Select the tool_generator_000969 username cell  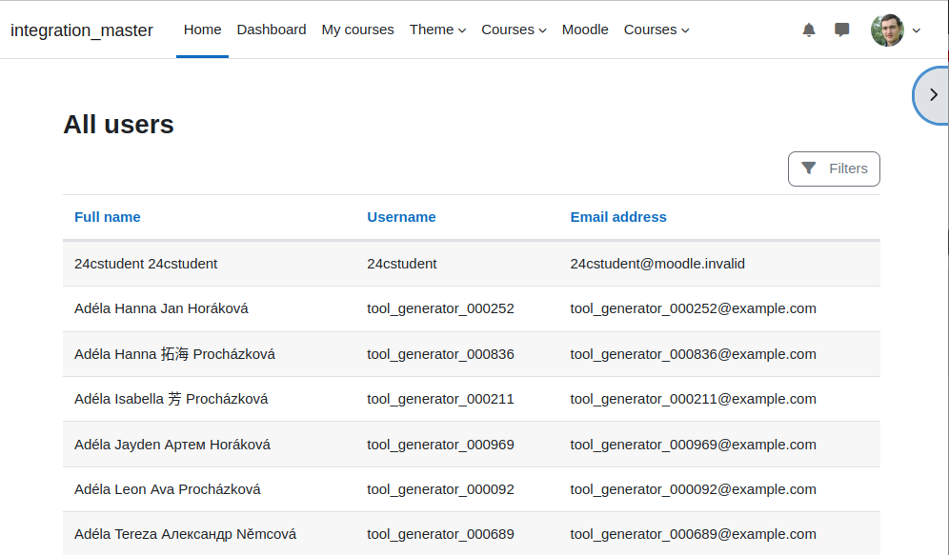click(440, 445)
